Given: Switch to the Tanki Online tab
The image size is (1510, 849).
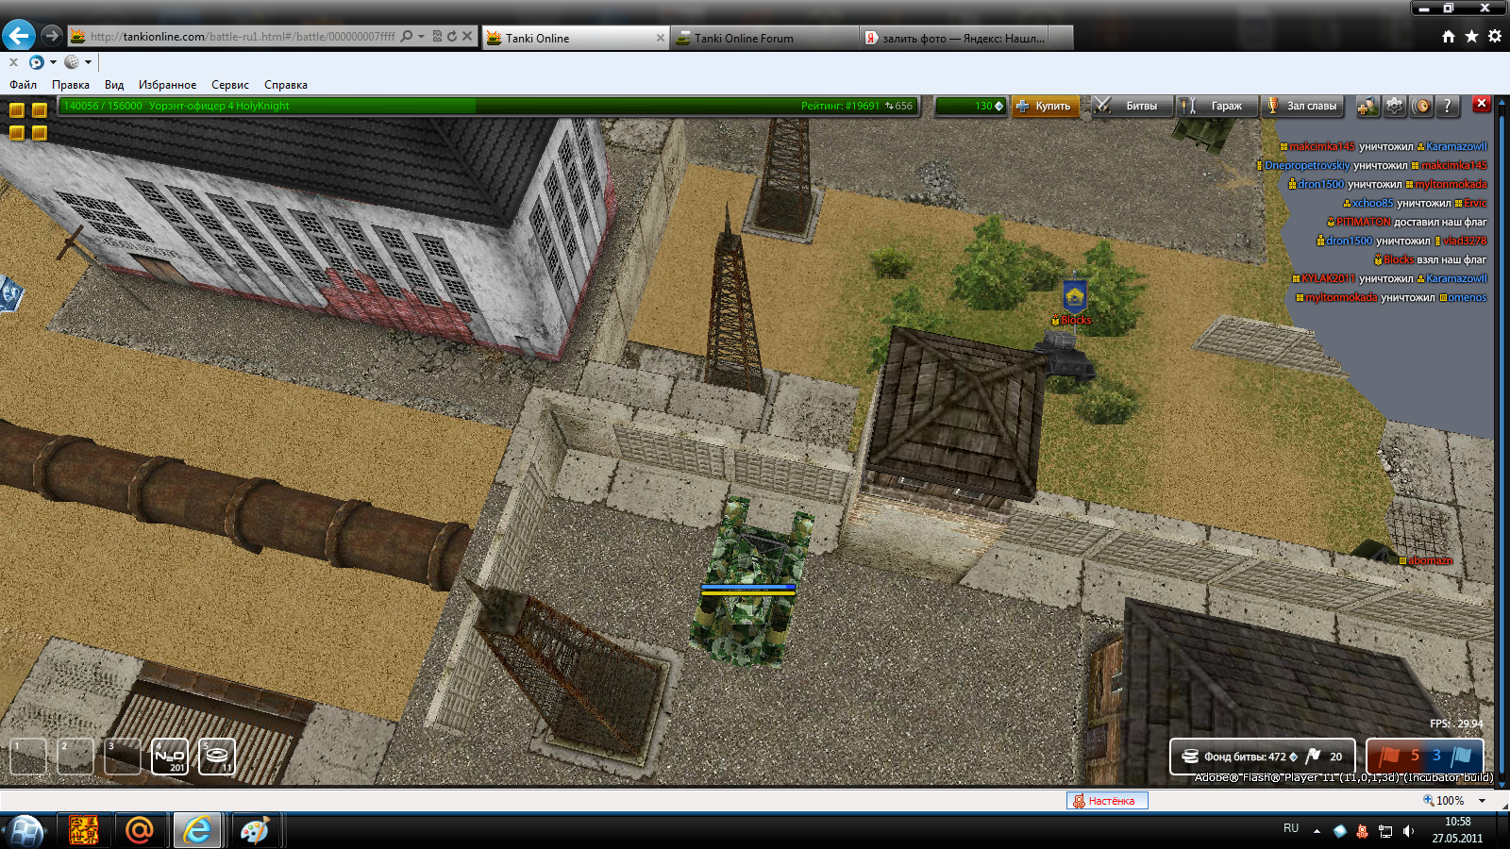Looking at the screenshot, I should click(576, 38).
